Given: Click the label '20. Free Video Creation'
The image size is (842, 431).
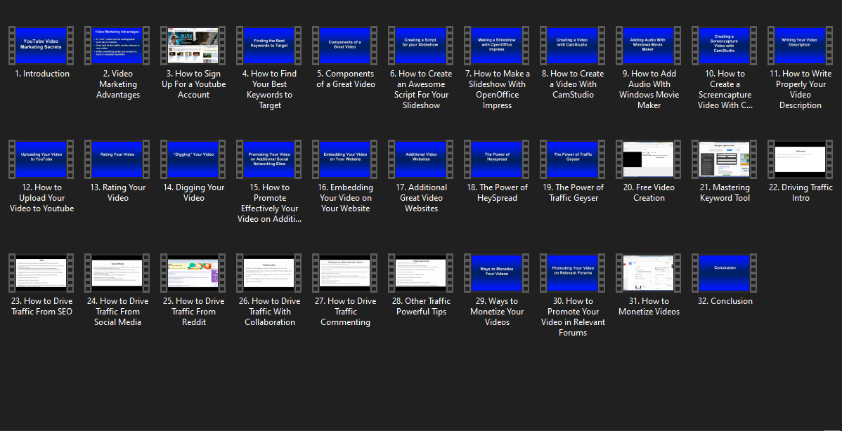Looking at the screenshot, I should pos(649,192).
